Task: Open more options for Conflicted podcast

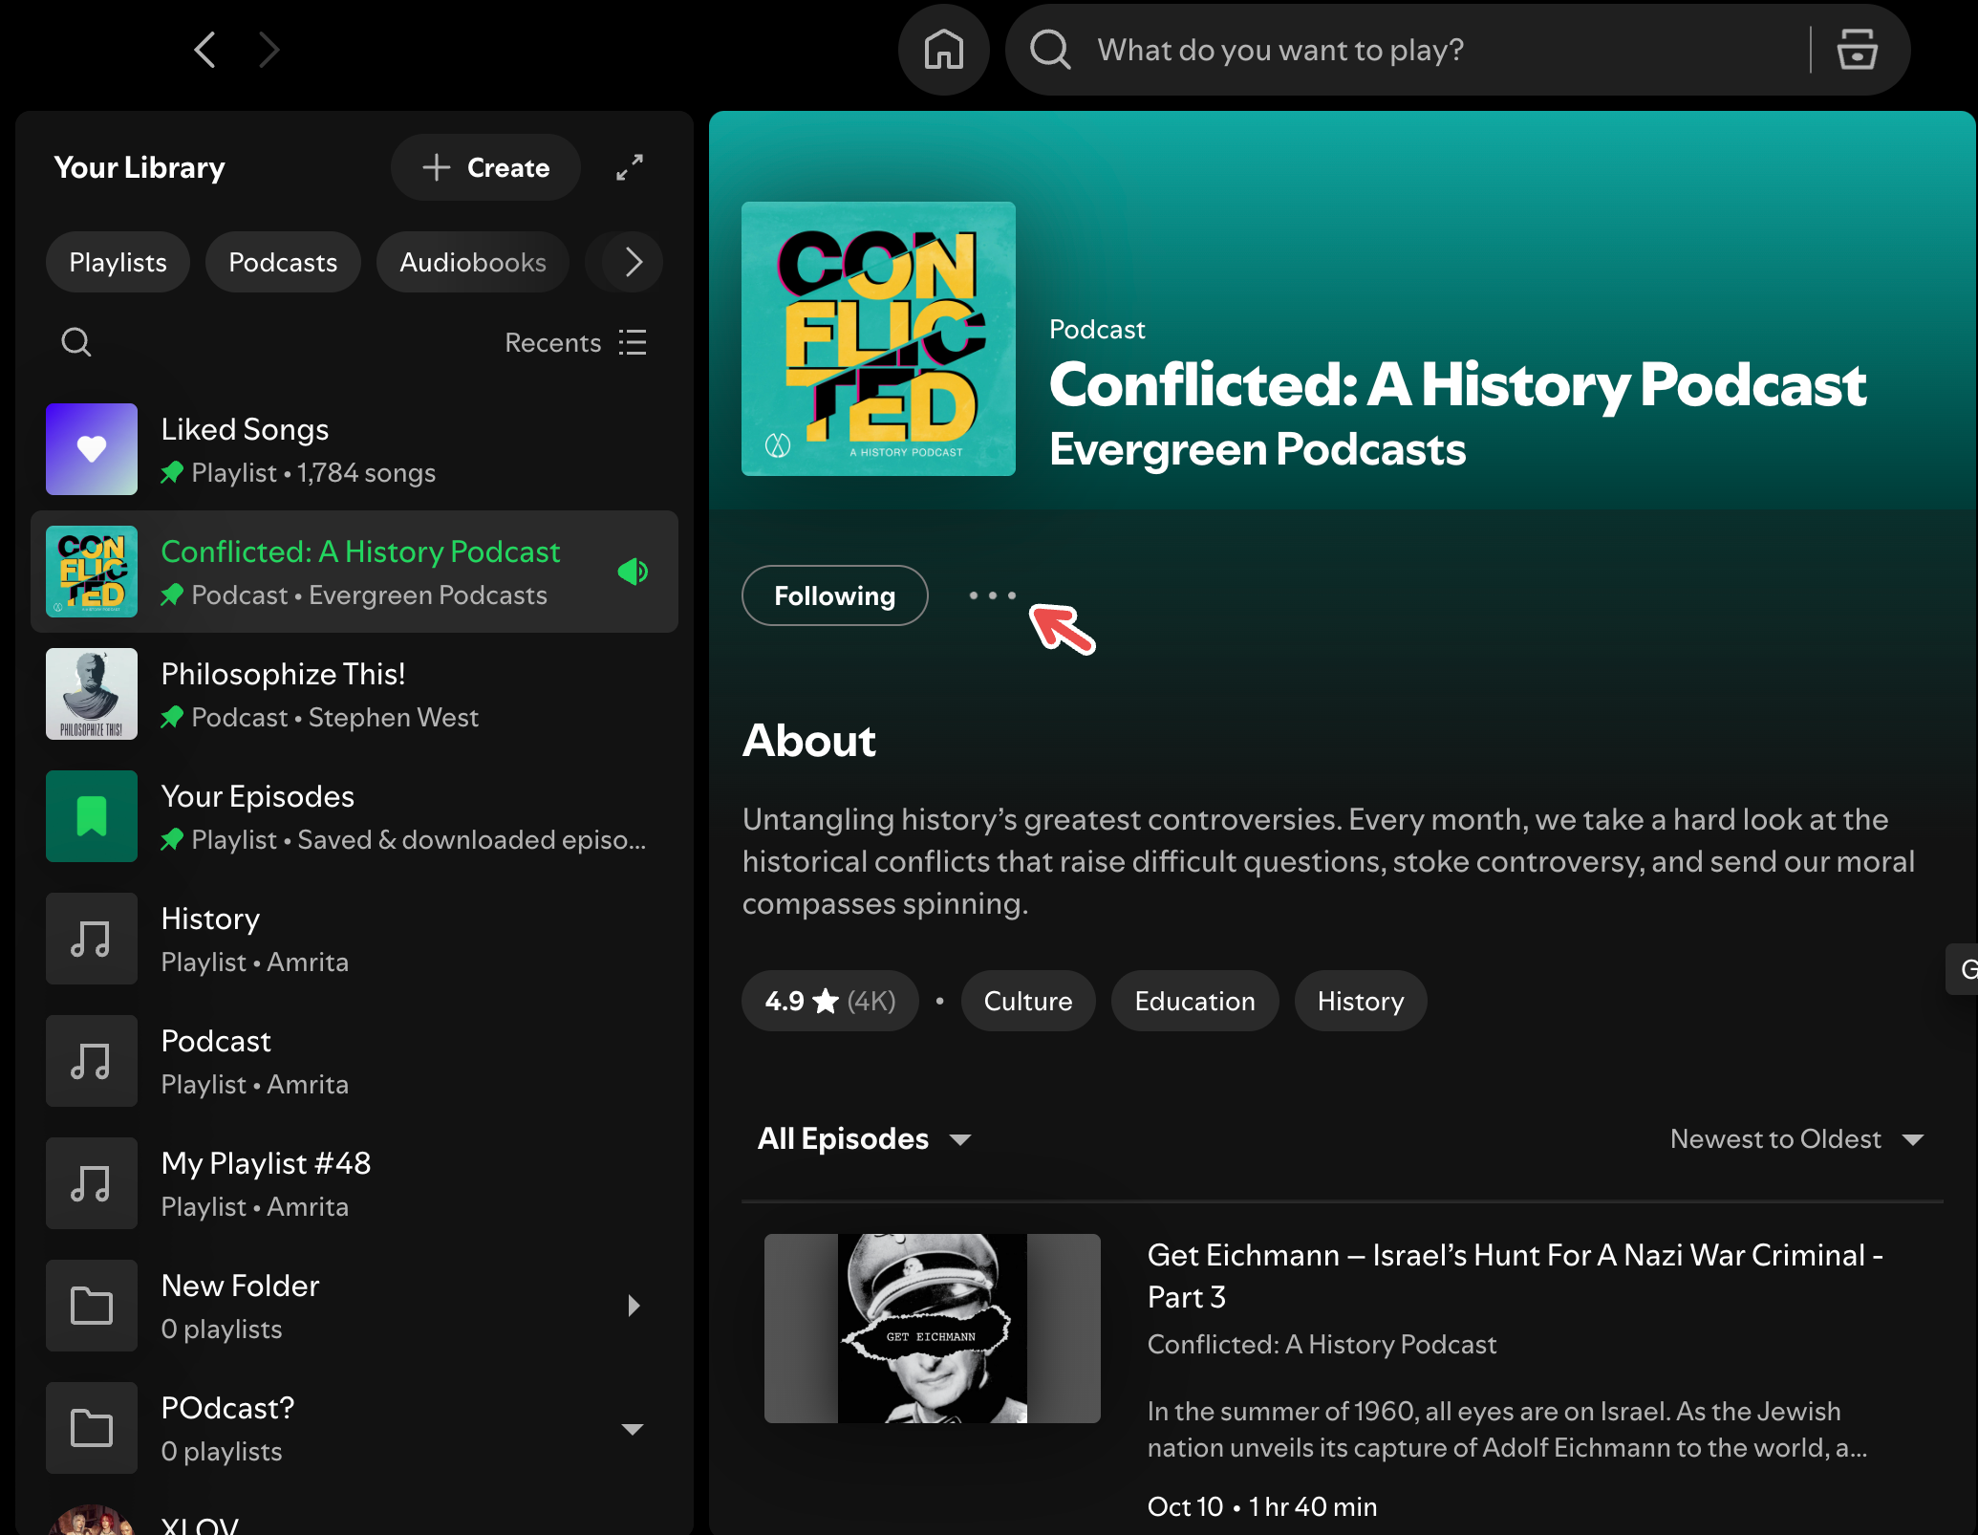Action: (x=992, y=595)
